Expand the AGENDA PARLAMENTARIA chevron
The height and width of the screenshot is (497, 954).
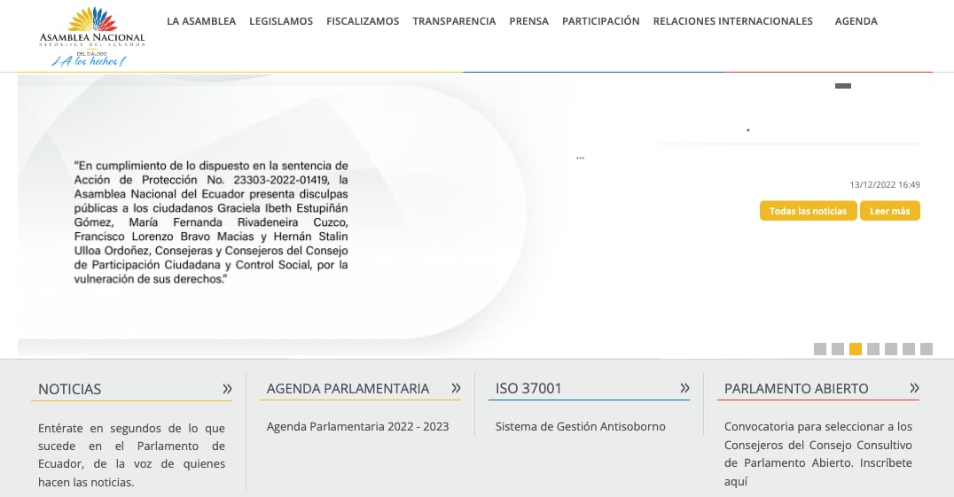coord(456,388)
